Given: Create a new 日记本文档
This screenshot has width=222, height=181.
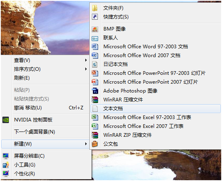Looking at the screenshot, I should 156,64.
